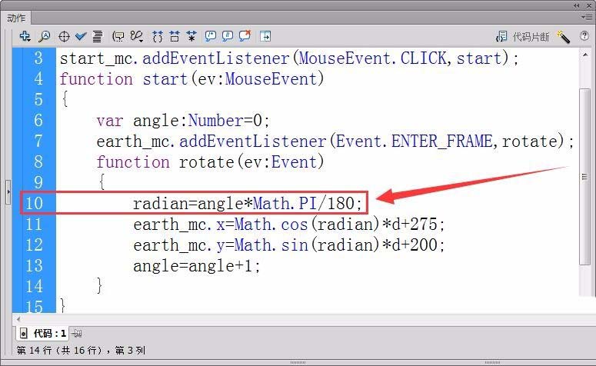
Task: Click the collapse between braces icon
Action: [x=158, y=36]
